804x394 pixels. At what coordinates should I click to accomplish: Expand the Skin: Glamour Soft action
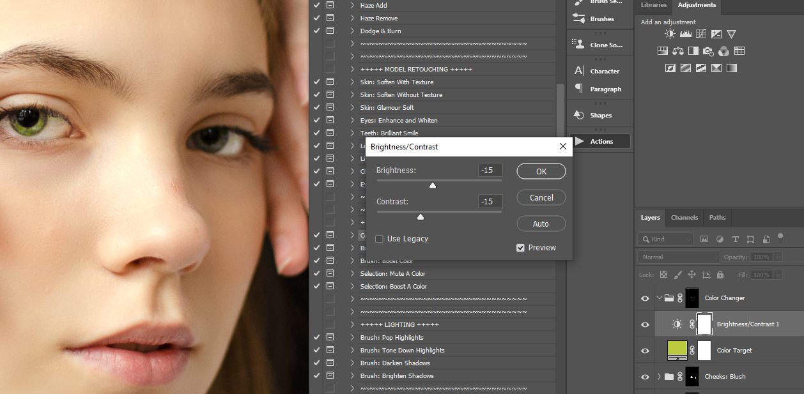coord(352,107)
